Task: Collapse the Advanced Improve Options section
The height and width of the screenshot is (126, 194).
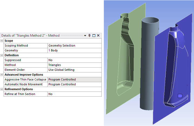Action: coord(2,75)
